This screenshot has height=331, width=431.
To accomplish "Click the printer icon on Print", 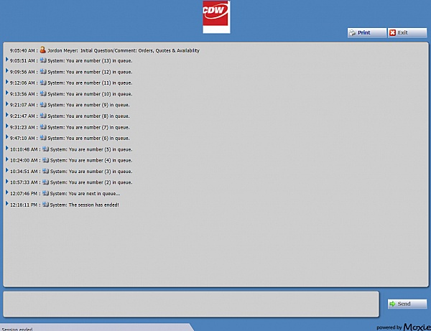I will pos(352,33).
